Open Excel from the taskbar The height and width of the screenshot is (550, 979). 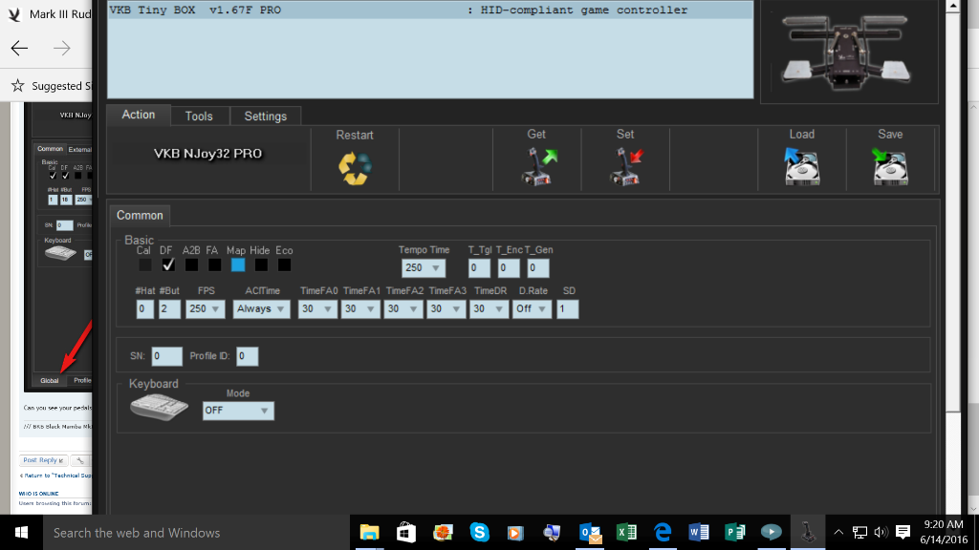coord(626,533)
